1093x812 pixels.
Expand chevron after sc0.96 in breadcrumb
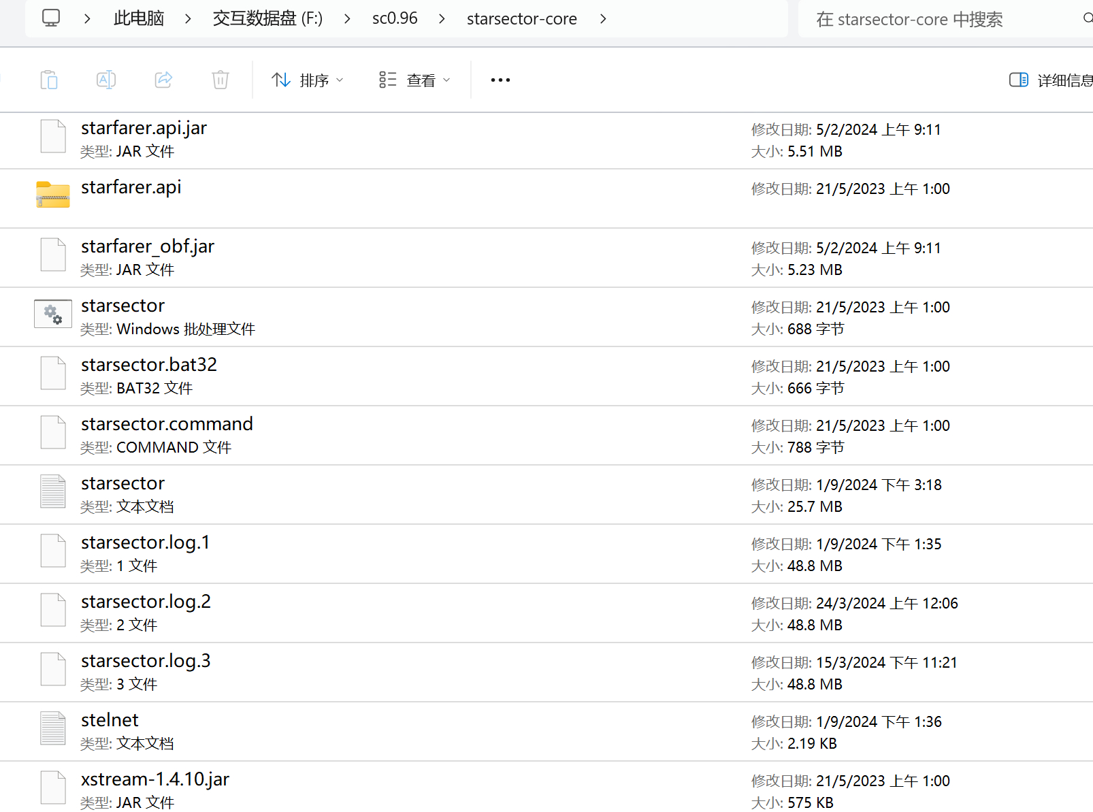[442, 19]
